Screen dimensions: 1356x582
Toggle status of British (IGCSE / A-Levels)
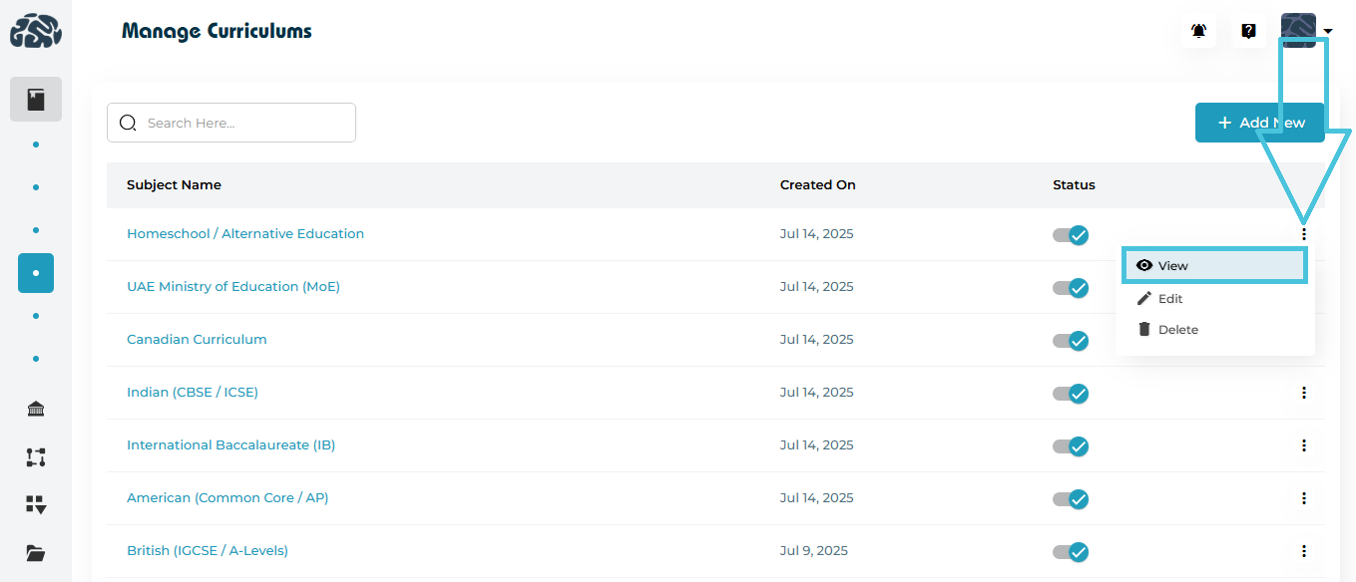coord(1071,552)
